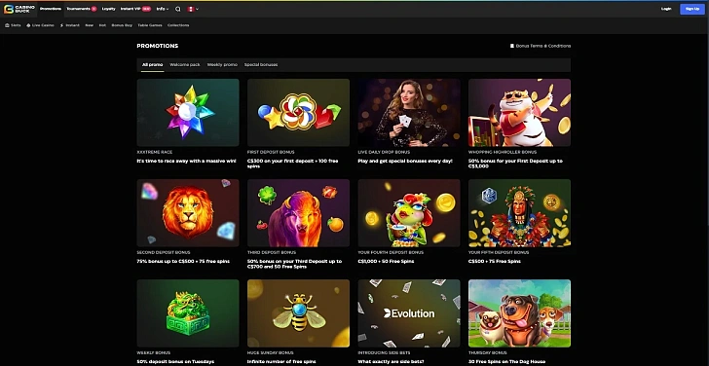Select the All promo tab
The height and width of the screenshot is (366, 709).
coord(152,65)
